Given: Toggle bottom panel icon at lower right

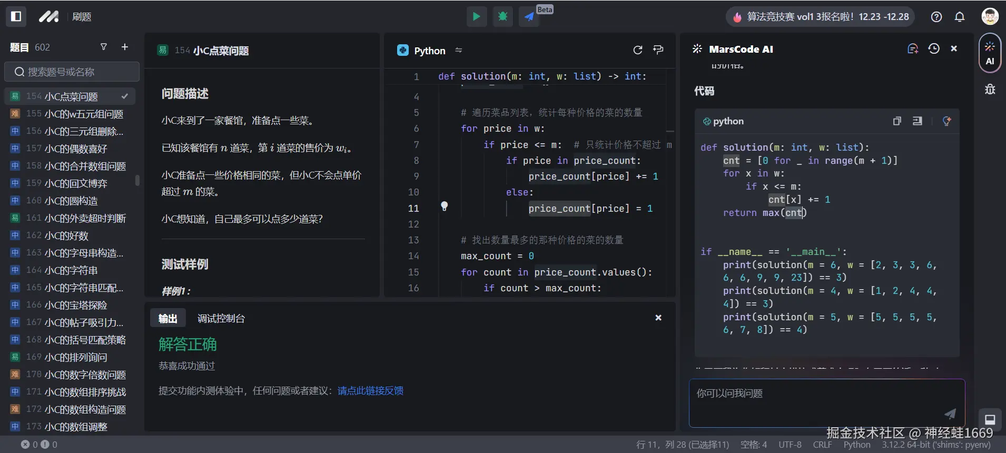Looking at the screenshot, I should click(x=990, y=419).
